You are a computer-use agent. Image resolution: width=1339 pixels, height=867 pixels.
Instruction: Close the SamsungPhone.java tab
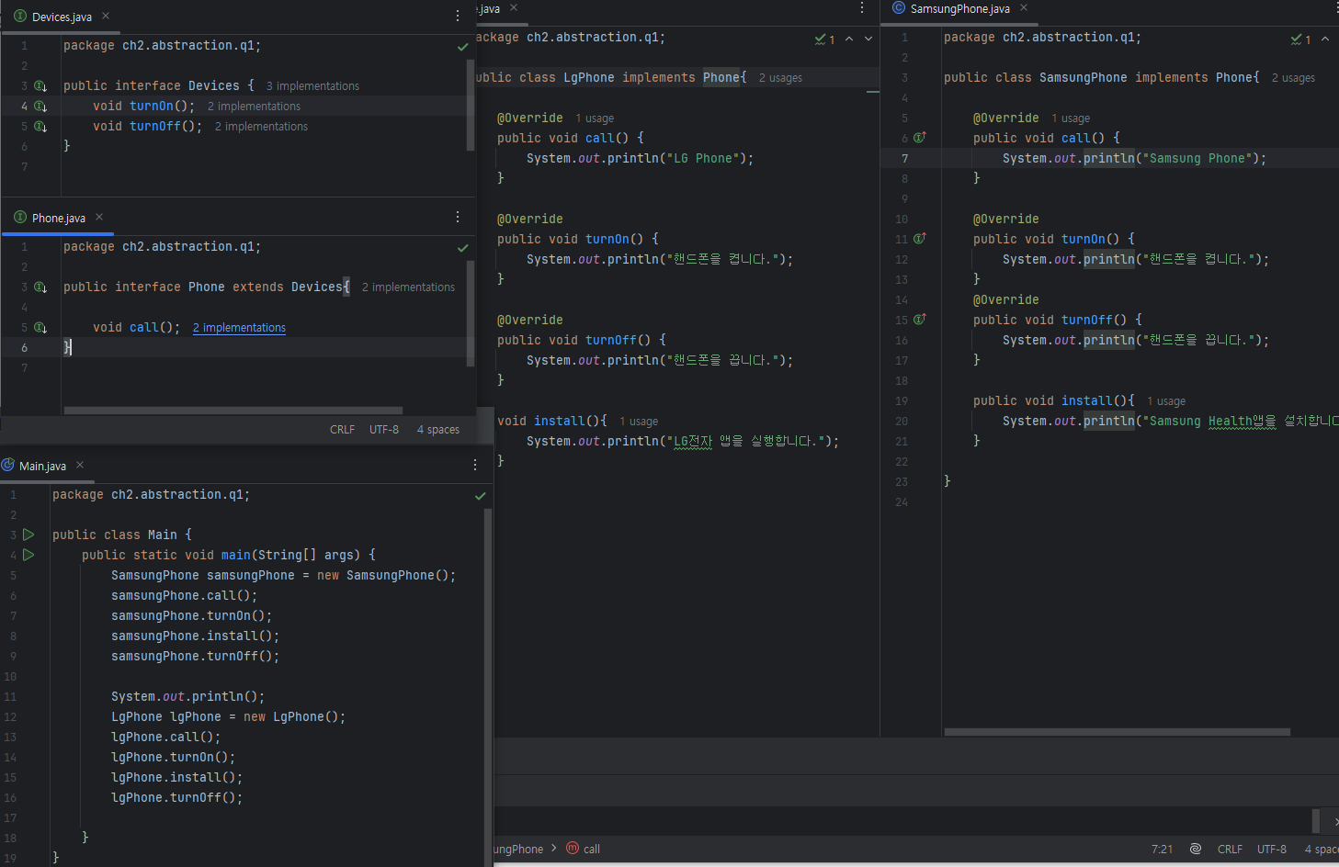[1024, 7]
